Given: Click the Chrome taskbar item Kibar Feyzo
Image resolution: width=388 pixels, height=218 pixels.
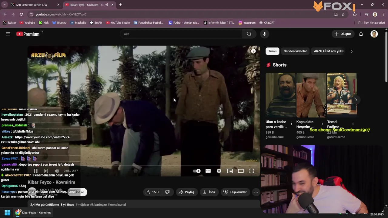Looking at the screenshot, I should point(34,213).
